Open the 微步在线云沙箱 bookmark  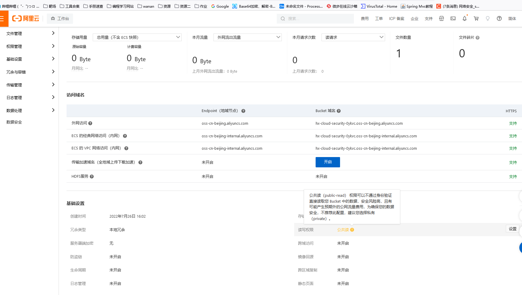click(342, 6)
